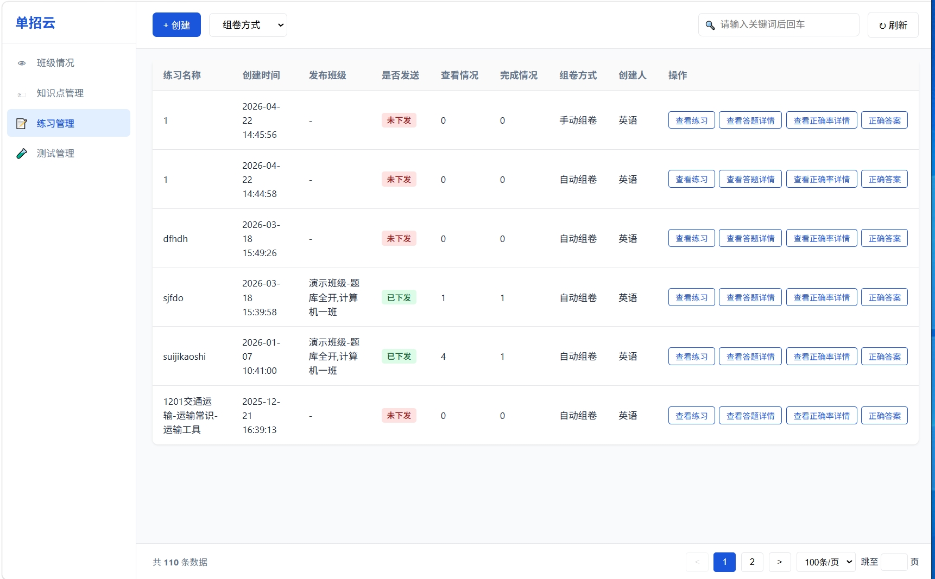Viewport: 935px width, 579px height.
Task: Click 正确答案 for the 14:45:56 row
Action: 885,120
